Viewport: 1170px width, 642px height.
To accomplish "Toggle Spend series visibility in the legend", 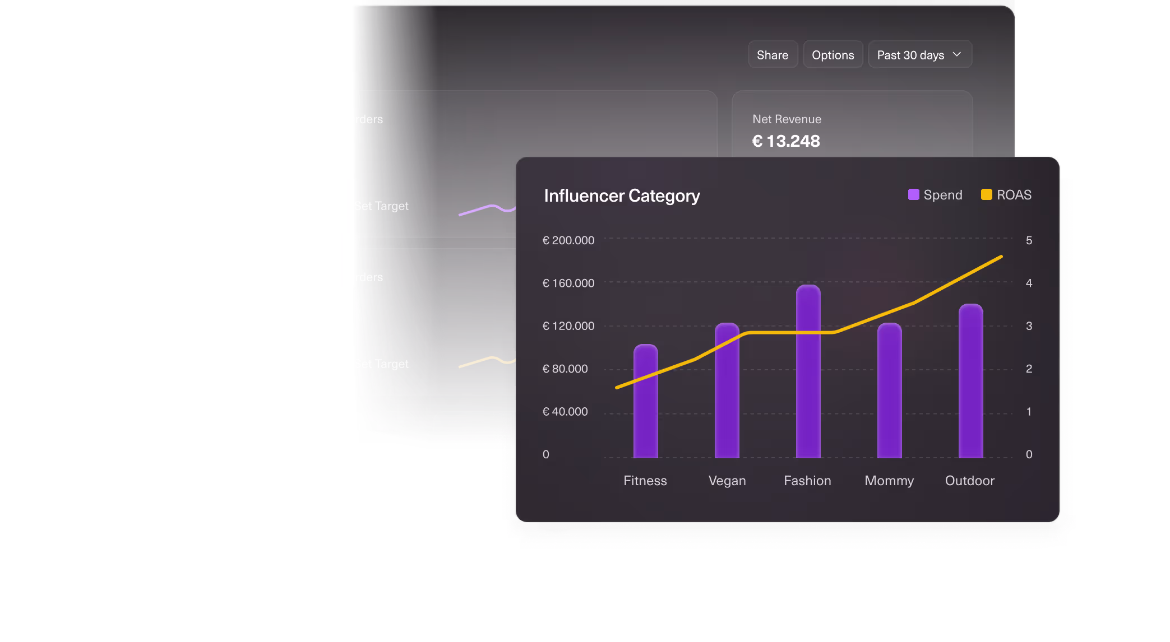I will 935,194.
